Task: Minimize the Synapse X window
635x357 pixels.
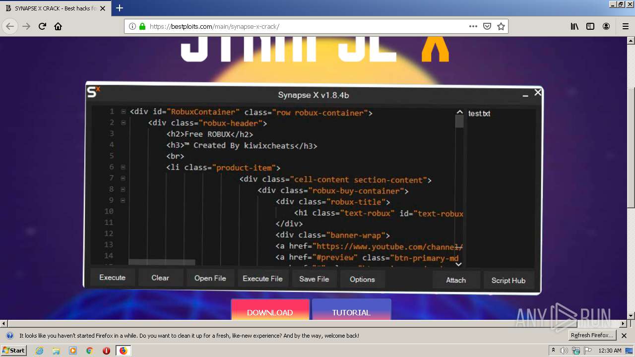Action: pyautogui.click(x=525, y=95)
